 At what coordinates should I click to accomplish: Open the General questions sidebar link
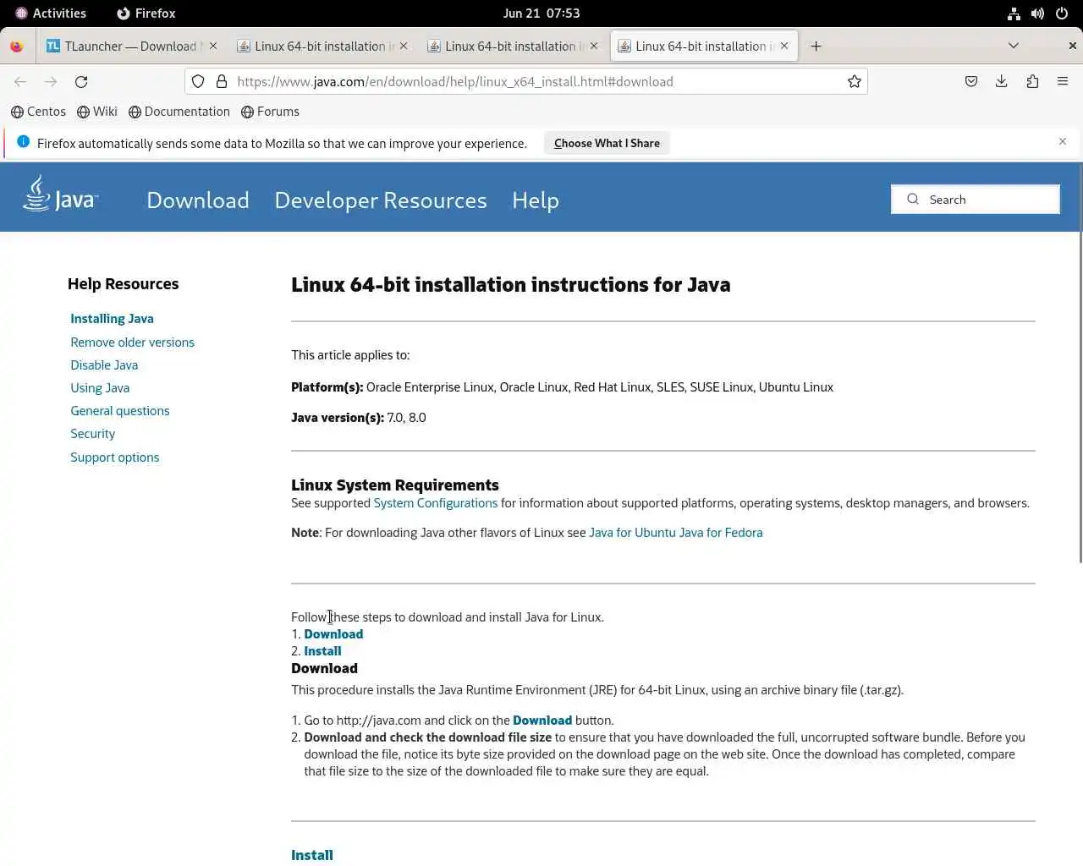[x=120, y=411]
